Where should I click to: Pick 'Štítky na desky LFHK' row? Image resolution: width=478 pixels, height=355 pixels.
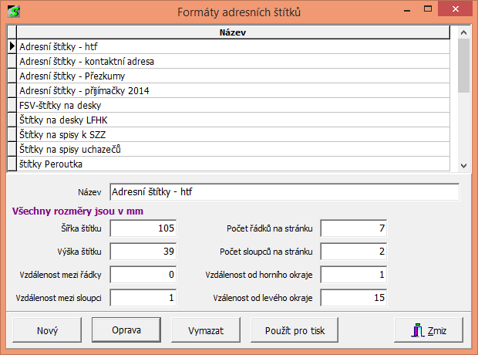coord(231,120)
